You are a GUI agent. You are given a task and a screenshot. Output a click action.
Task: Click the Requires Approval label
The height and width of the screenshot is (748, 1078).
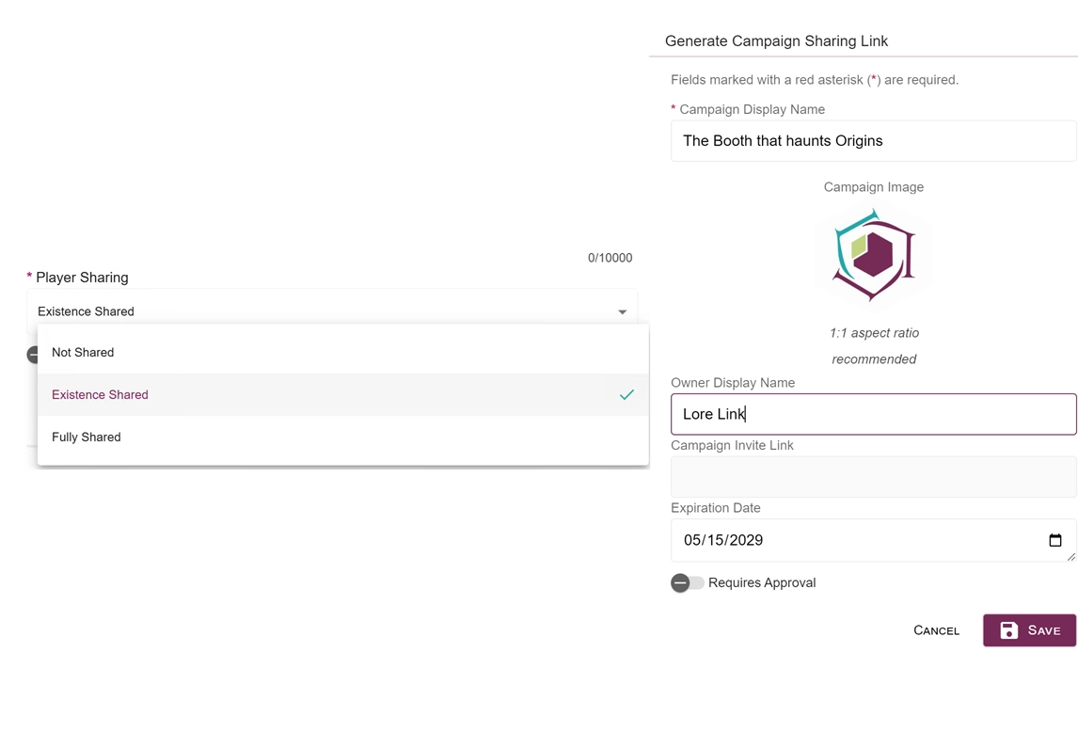[762, 583]
